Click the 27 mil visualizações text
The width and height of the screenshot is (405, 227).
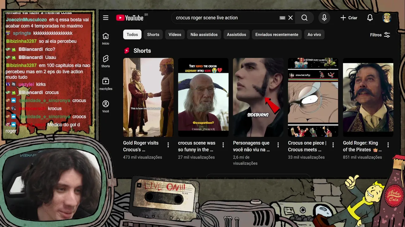pyautogui.click(x=196, y=157)
